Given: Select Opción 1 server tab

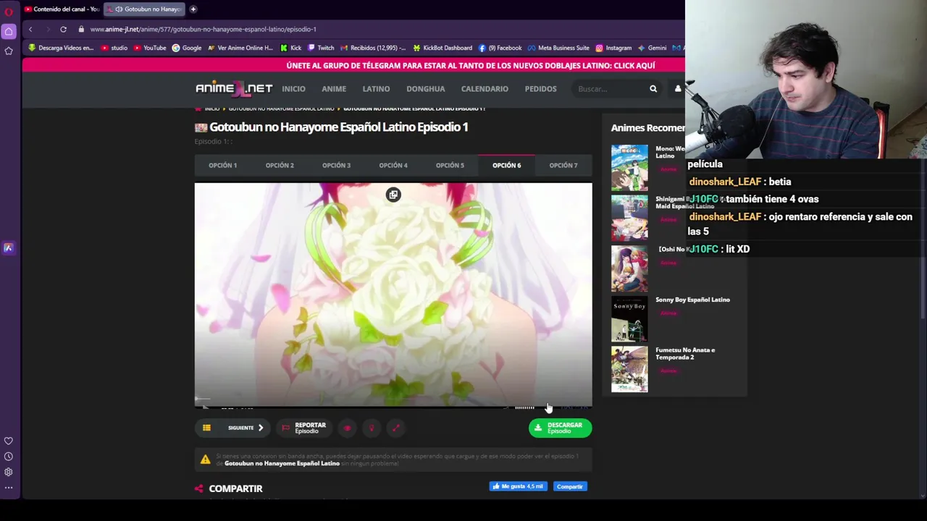Looking at the screenshot, I should tap(223, 166).
